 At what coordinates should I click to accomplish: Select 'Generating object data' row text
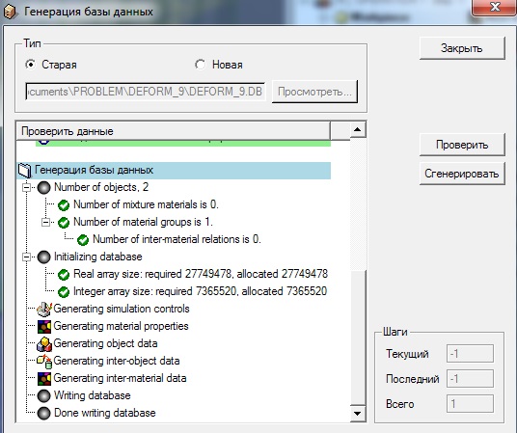[x=105, y=343]
